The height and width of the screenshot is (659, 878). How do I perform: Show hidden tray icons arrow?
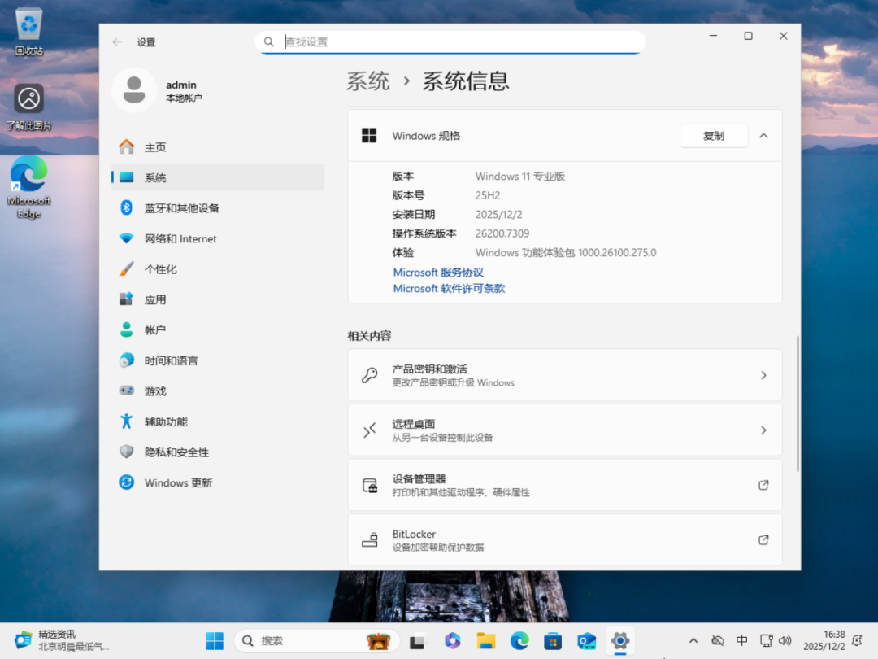click(693, 640)
